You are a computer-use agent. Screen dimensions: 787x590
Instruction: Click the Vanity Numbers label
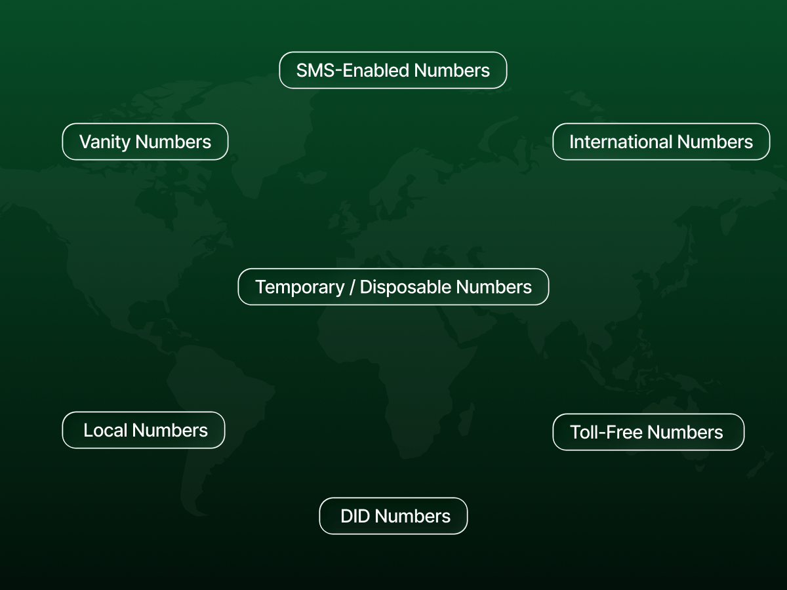(x=145, y=142)
